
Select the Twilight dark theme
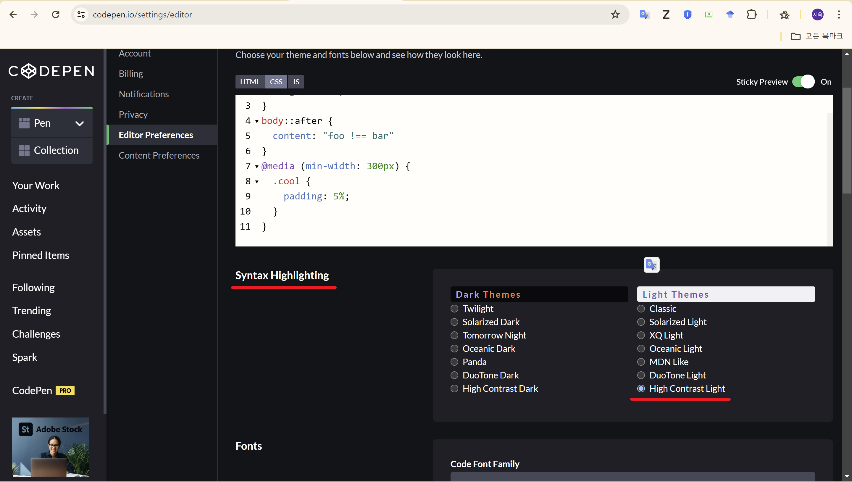[x=454, y=309]
